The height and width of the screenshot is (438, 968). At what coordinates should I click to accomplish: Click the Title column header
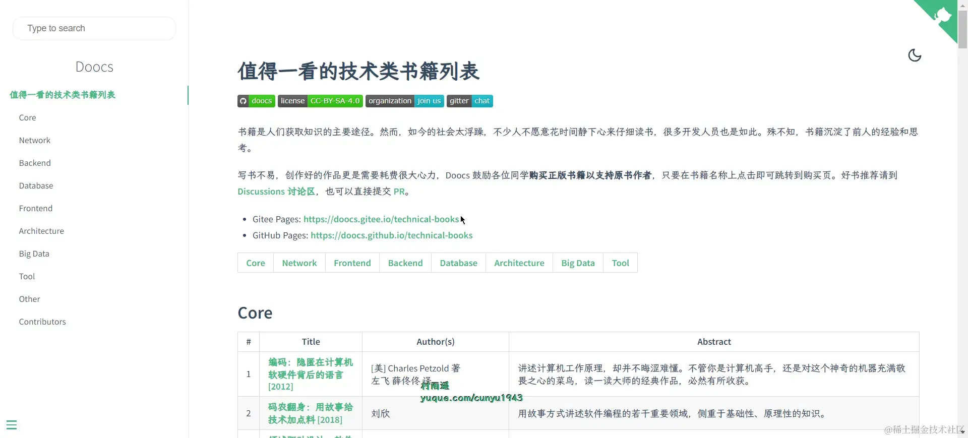311,342
